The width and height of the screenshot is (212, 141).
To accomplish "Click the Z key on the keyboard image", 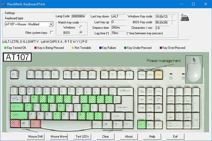I will 32,116.
